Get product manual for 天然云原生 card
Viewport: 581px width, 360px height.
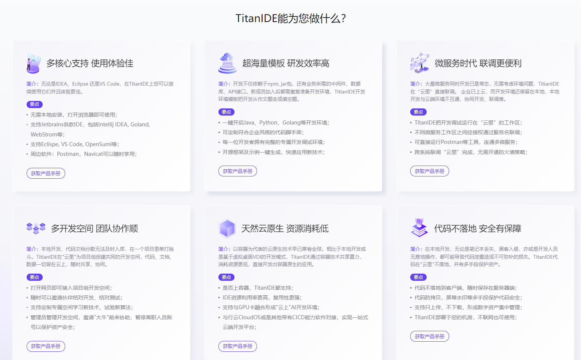237,346
